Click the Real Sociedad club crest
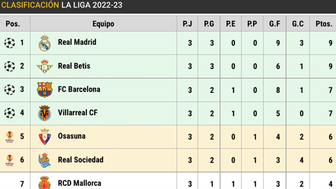Viewport: 336px width, 189px height. click(x=45, y=160)
